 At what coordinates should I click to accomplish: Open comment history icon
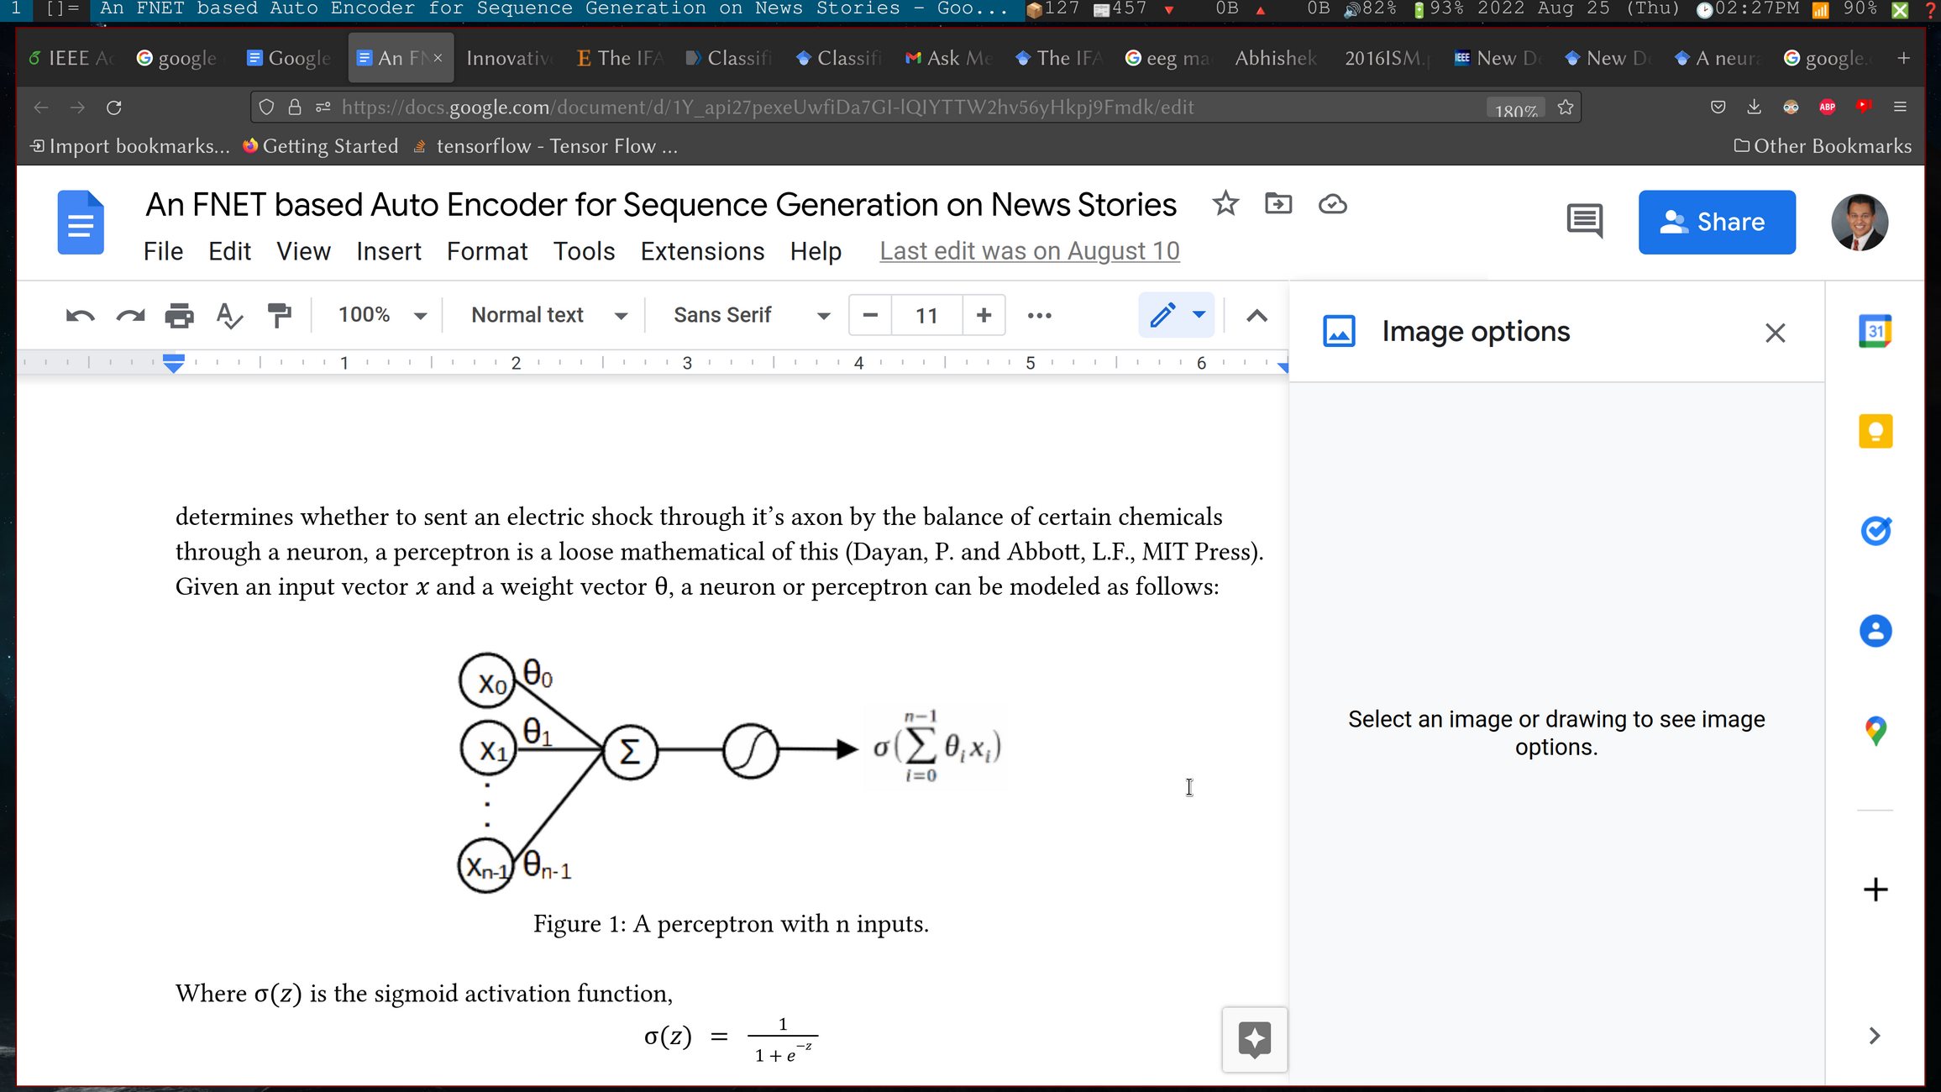pyautogui.click(x=1584, y=222)
